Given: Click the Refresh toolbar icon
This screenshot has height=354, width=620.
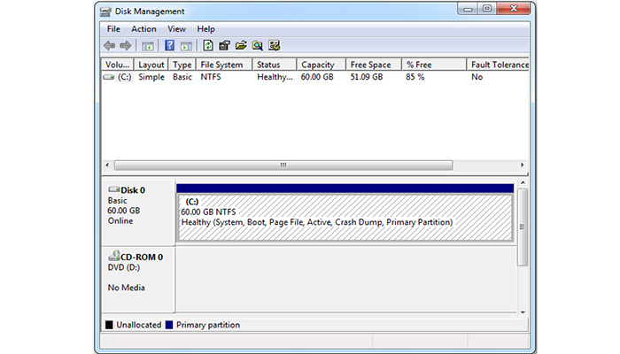Looking at the screenshot, I should click(x=208, y=46).
